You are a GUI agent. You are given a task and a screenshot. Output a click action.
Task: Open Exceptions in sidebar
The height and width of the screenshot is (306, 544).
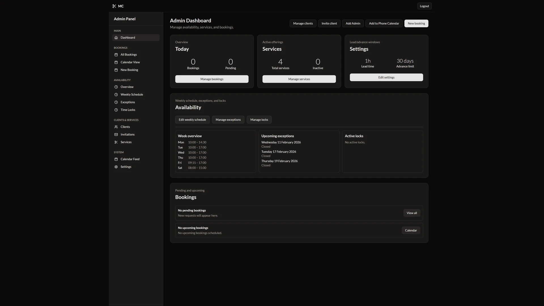point(136,102)
